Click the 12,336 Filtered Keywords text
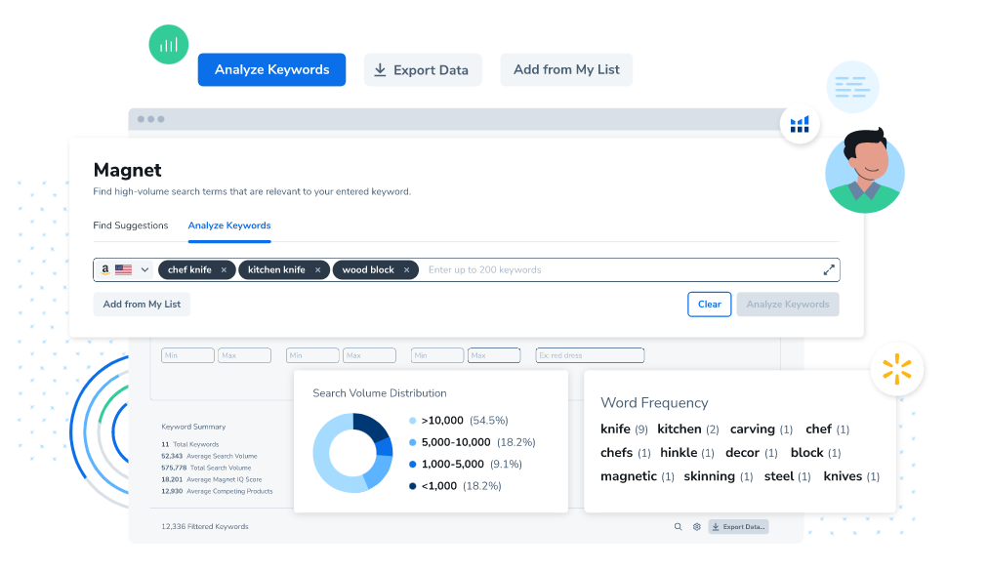 [205, 526]
